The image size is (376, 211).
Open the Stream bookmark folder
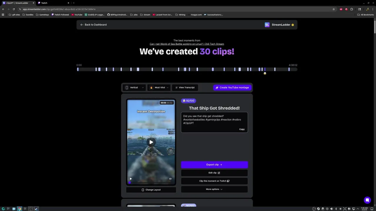[x=145, y=15]
